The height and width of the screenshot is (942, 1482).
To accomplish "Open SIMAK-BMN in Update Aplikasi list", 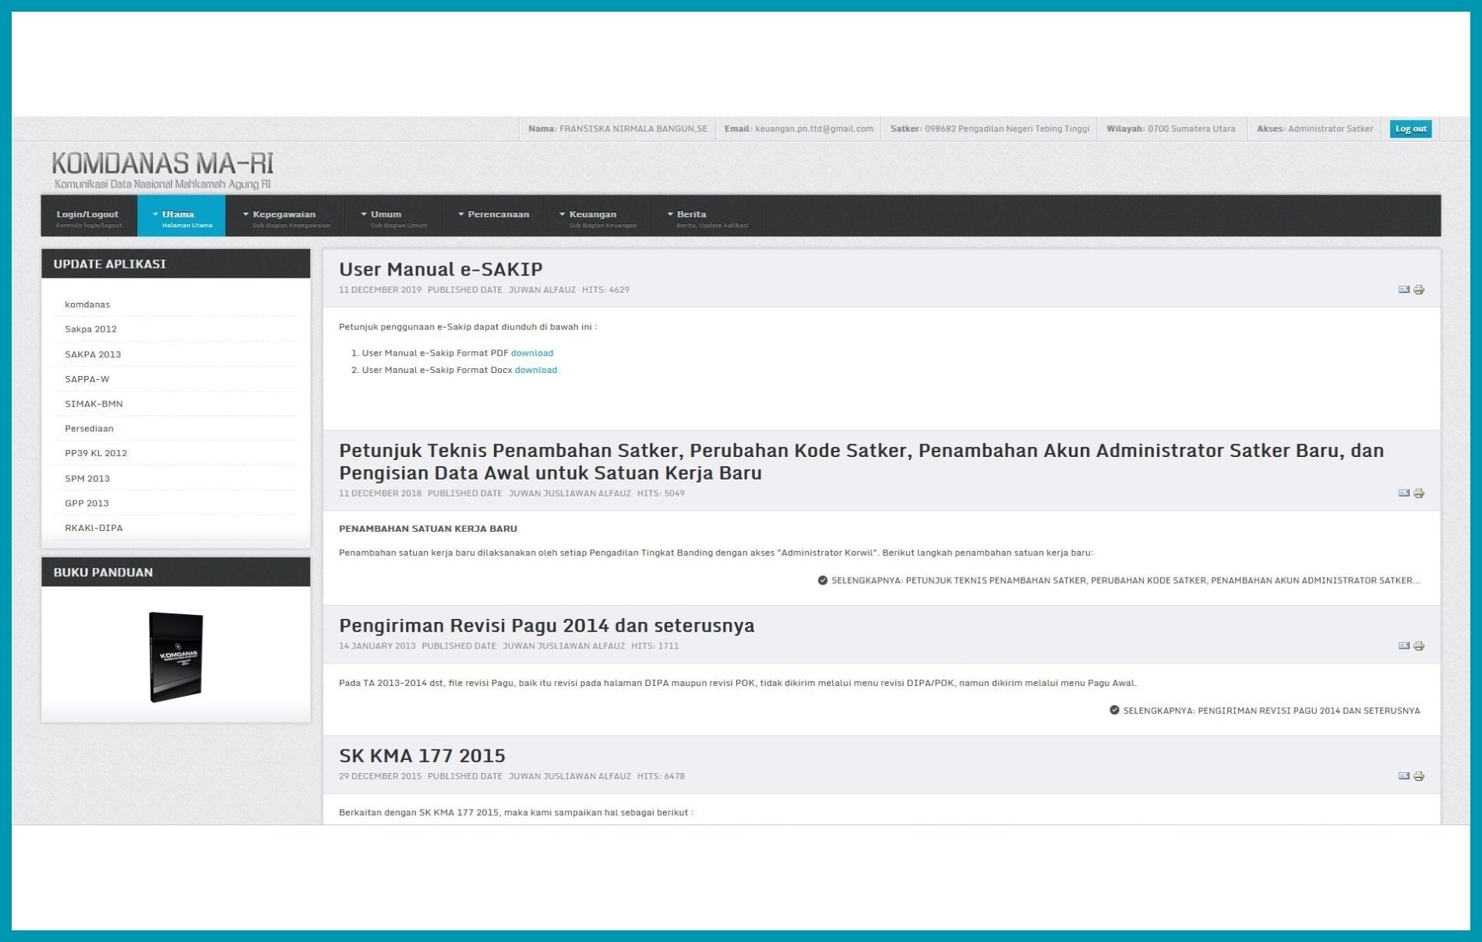I will pos(94,404).
